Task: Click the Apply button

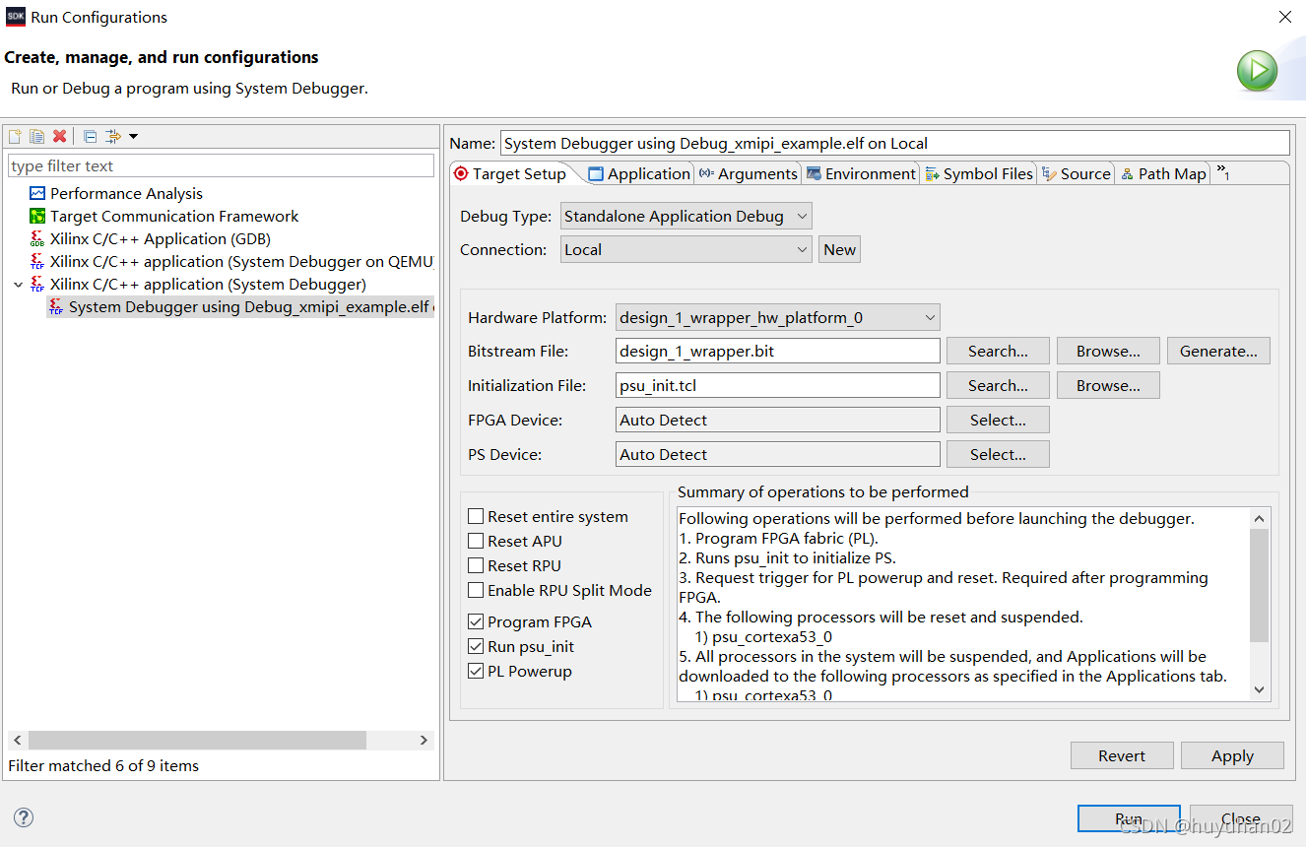Action: pyautogui.click(x=1232, y=755)
